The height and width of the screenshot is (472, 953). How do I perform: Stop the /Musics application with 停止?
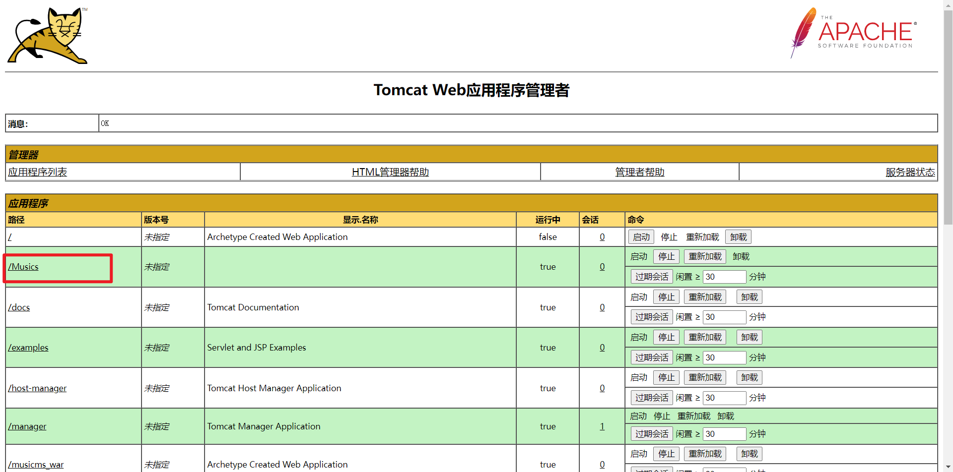(x=666, y=256)
